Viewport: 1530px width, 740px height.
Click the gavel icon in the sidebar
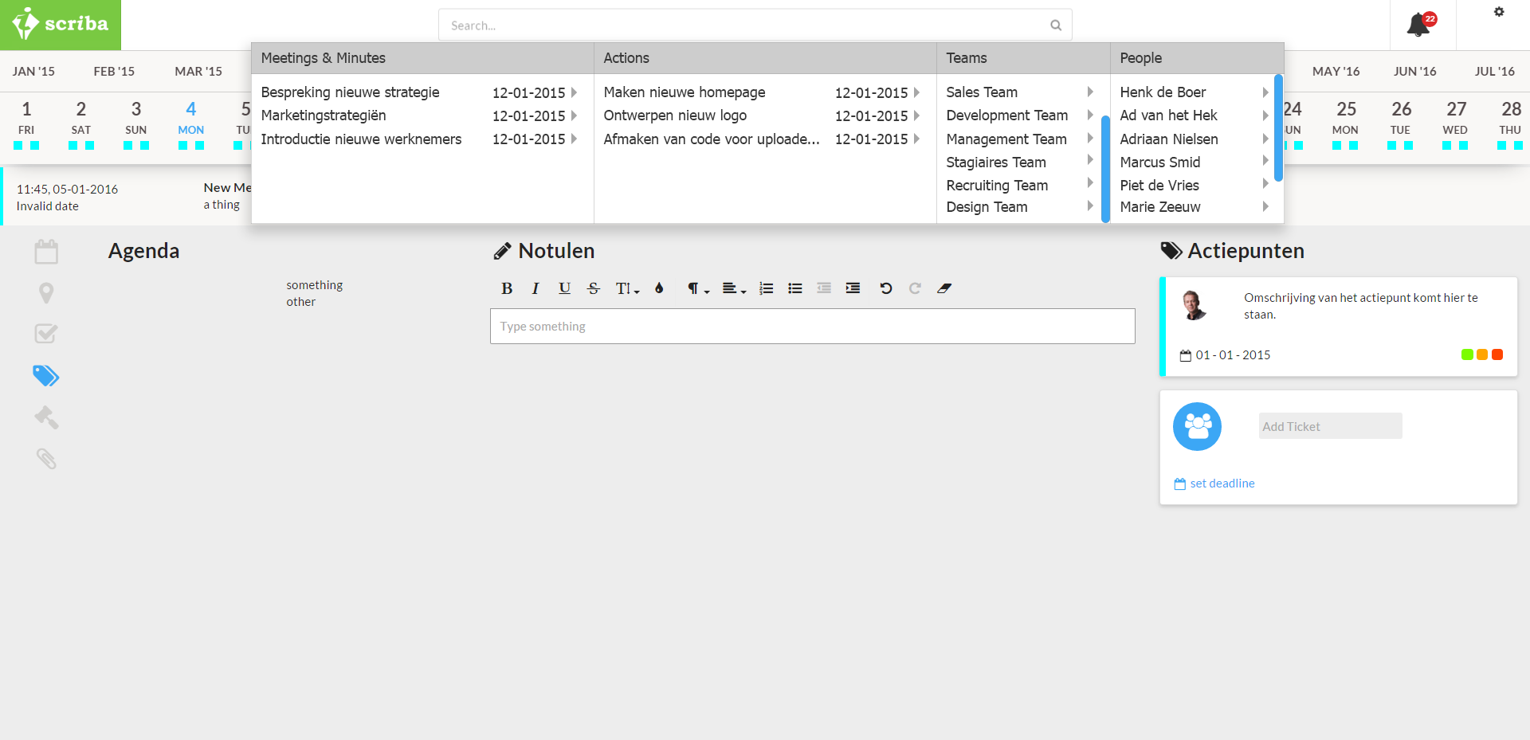click(46, 417)
